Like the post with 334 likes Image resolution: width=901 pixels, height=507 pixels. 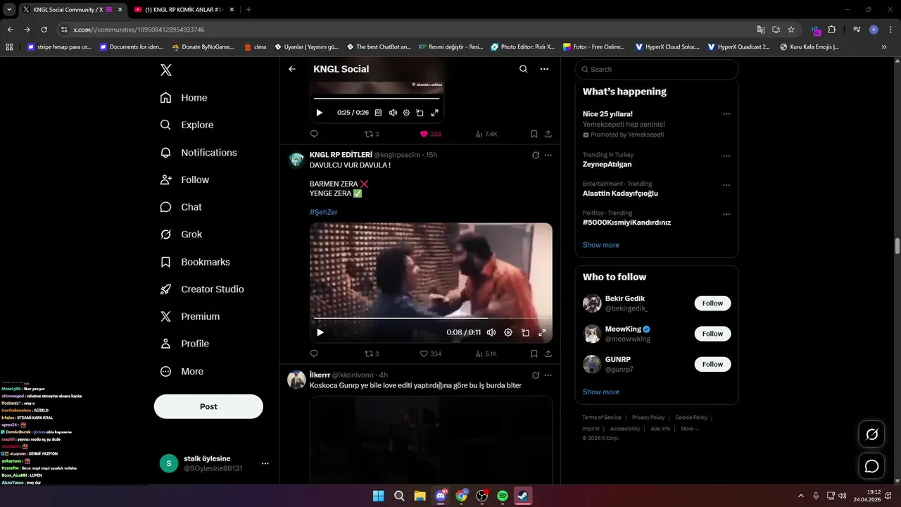(424, 353)
